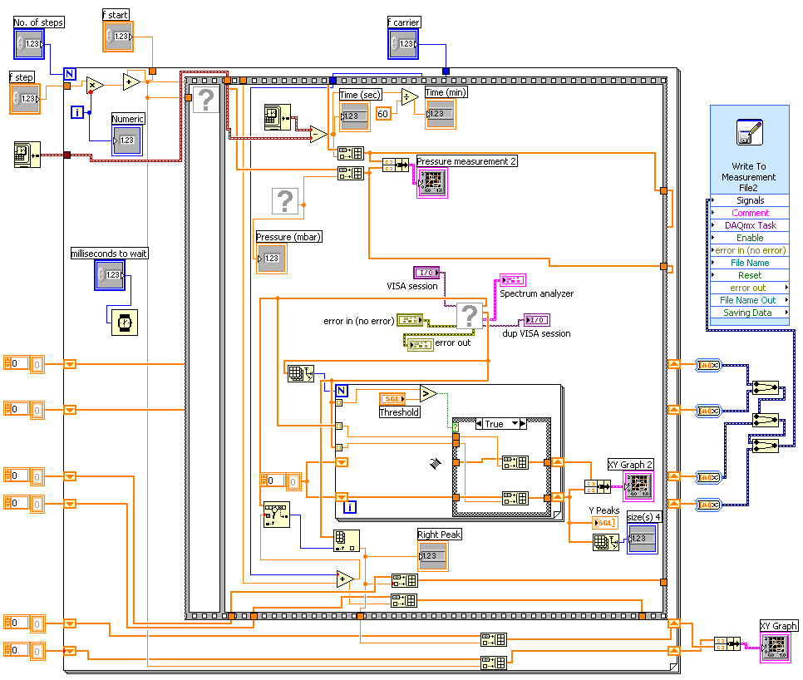Click the greater-than comparison node
The height and width of the screenshot is (680, 803).
coord(429,394)
